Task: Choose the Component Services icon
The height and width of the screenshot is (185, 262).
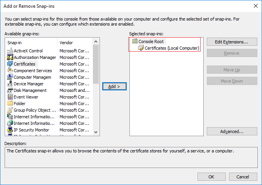Action: point(10,71)
